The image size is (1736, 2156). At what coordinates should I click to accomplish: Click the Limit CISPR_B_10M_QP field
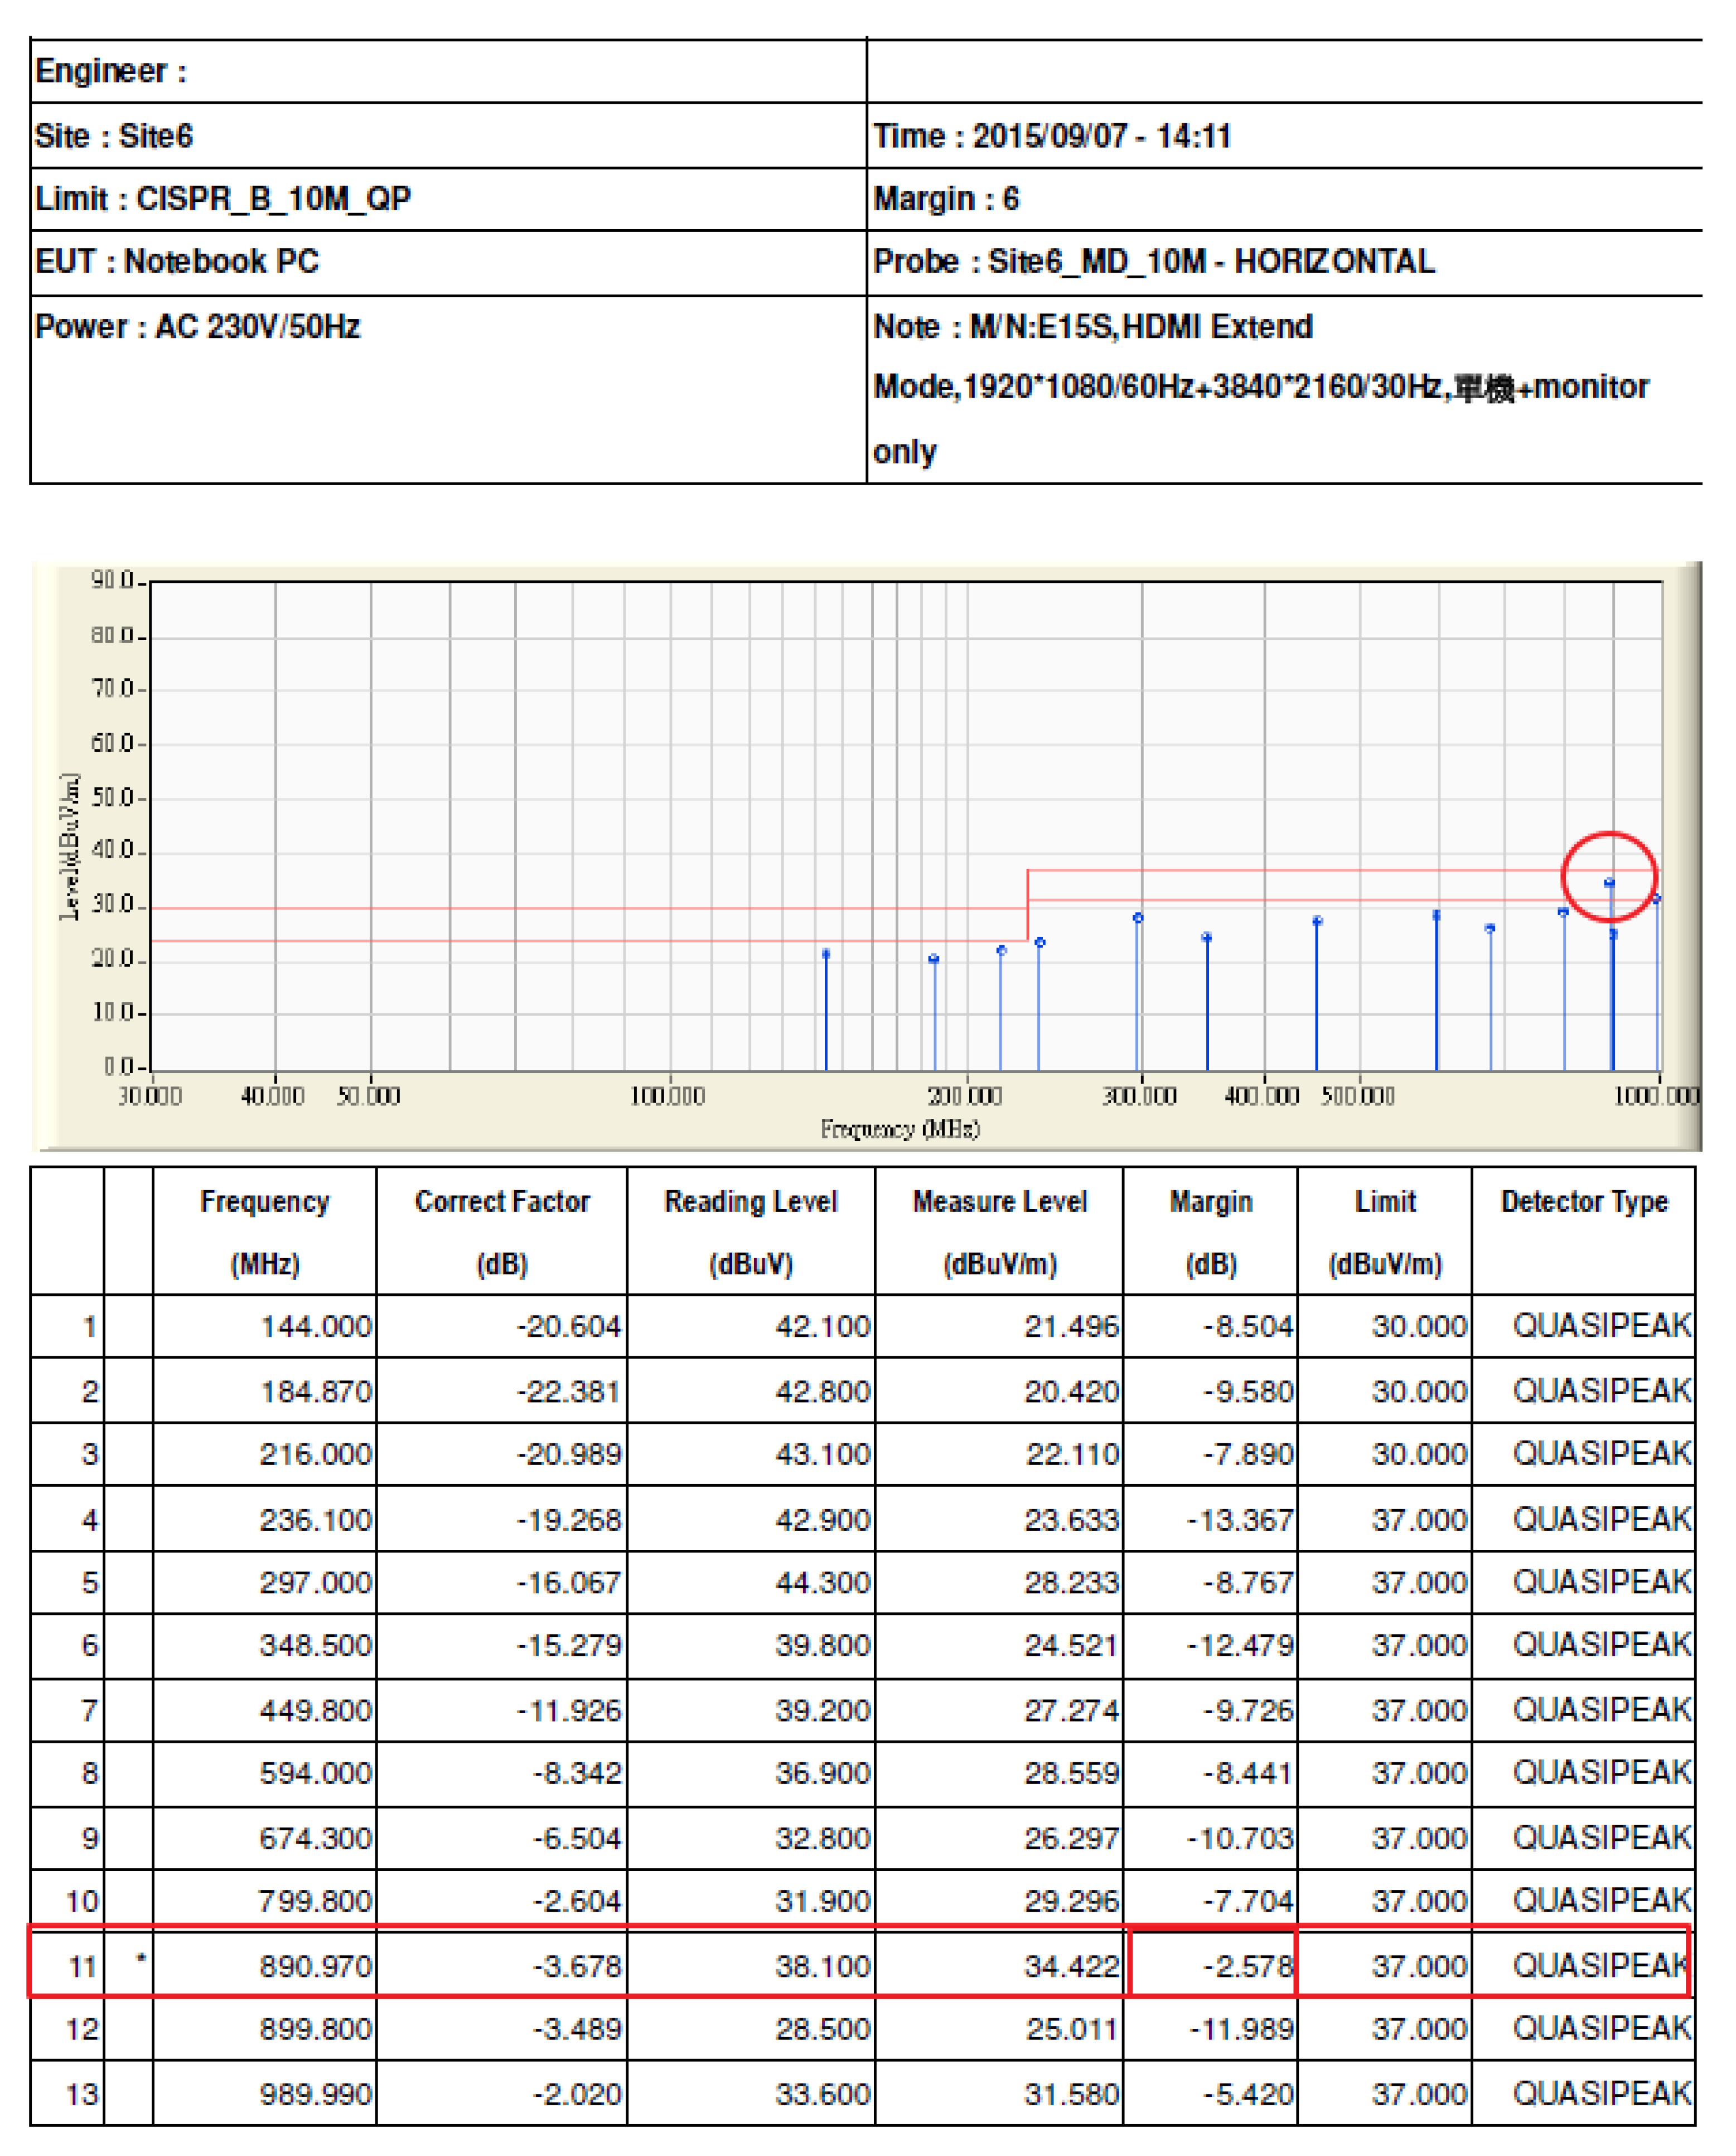click(x=223, y=198)
